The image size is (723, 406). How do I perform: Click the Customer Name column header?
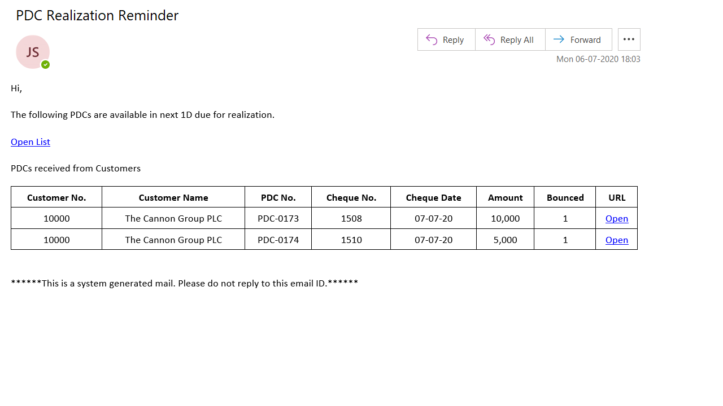point(173,197)
